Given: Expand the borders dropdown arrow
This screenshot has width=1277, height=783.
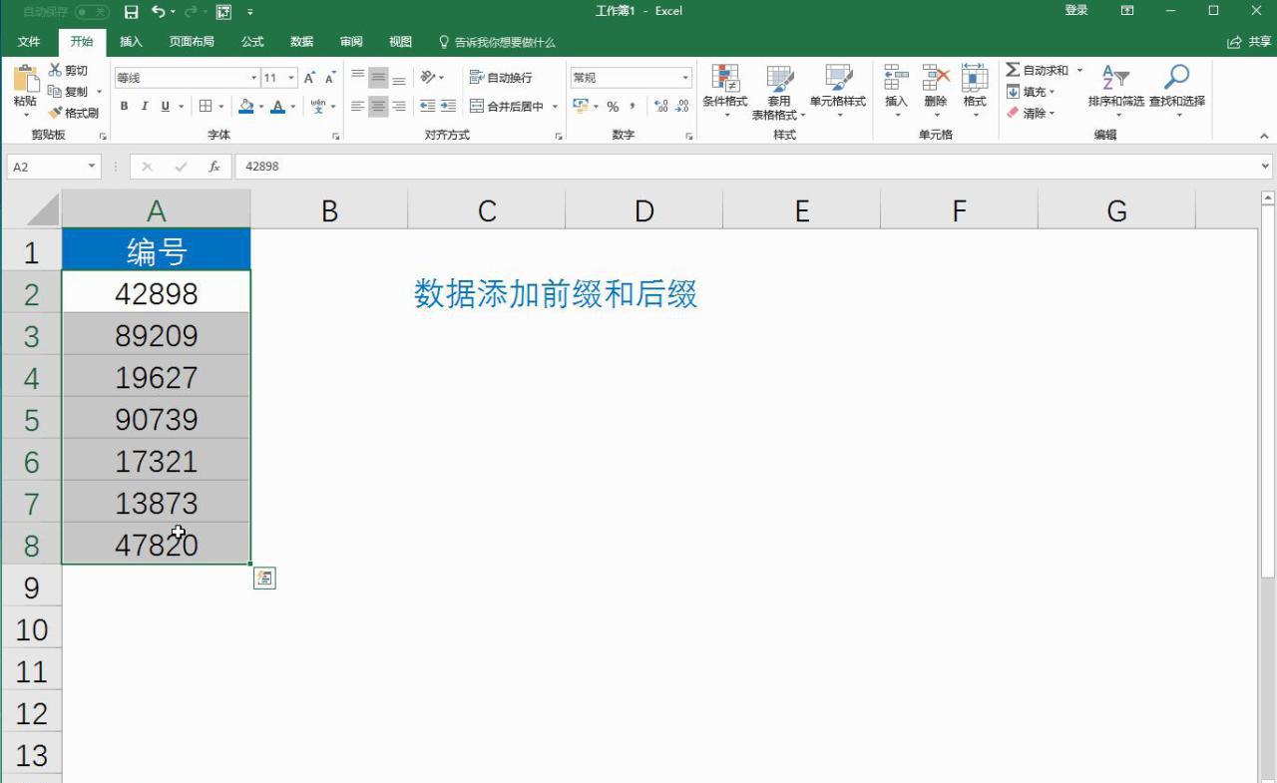Looking at the screenshot, I should tap(219, 106).
